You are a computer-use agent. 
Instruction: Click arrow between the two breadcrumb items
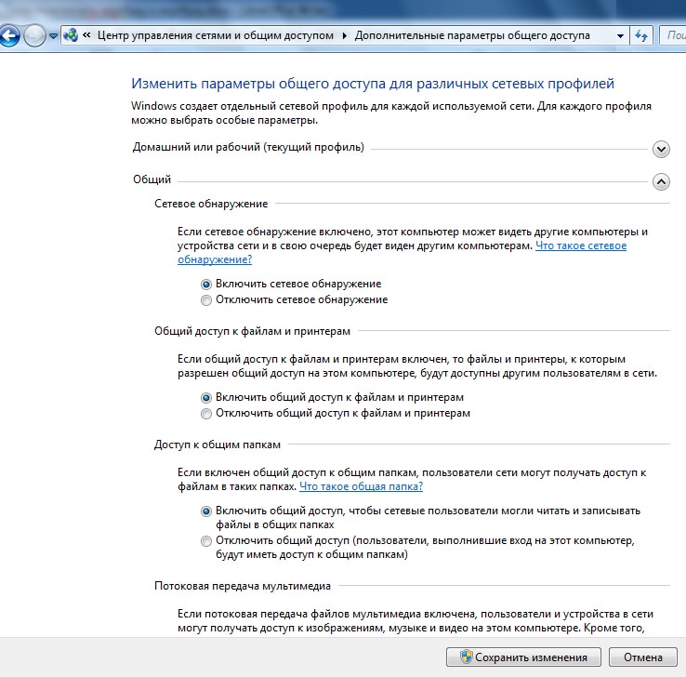tap(344, 35)
